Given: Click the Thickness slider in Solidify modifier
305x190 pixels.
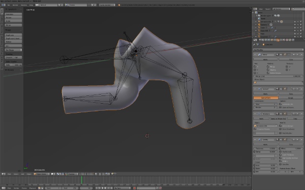Looking at the screenshot, I should tap(265, 148).
